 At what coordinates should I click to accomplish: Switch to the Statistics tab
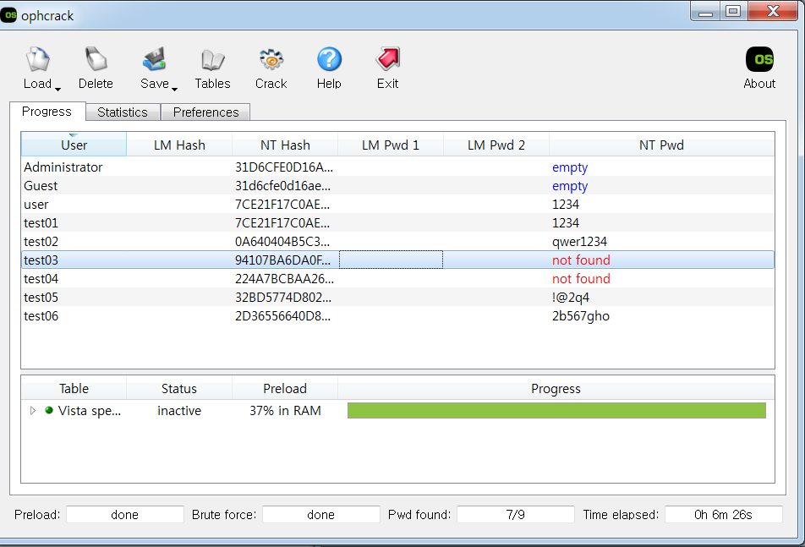click(123, 112)
